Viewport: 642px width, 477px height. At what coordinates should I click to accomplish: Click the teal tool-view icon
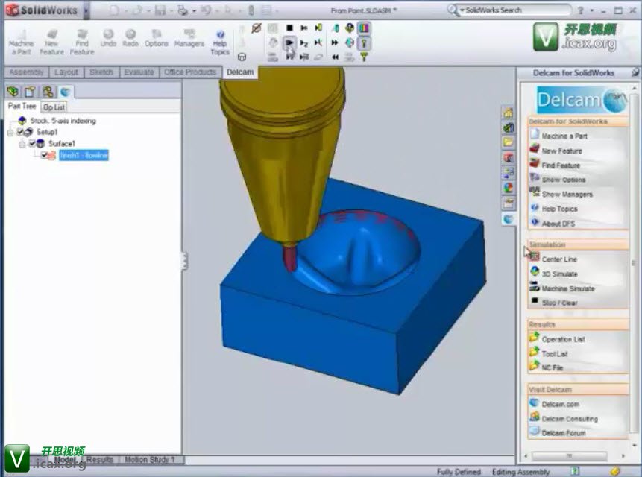[335, 28]
